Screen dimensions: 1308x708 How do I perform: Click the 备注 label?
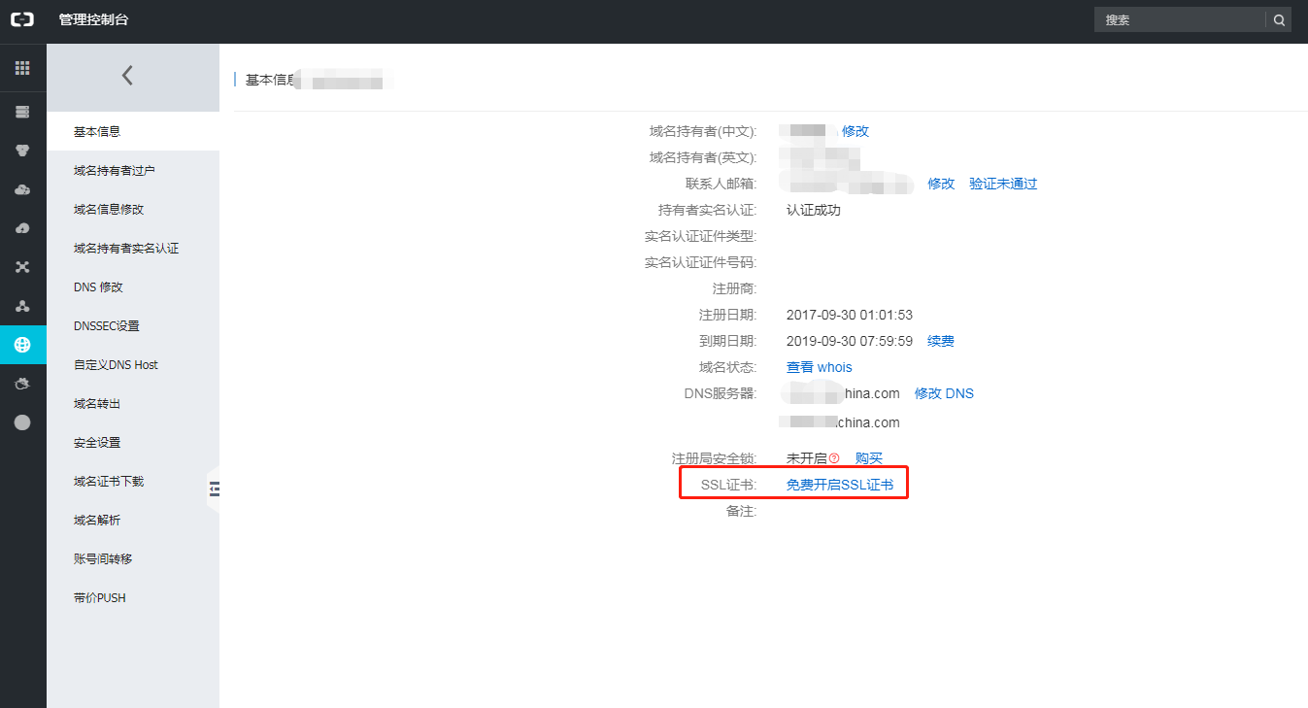coord(742,511)
